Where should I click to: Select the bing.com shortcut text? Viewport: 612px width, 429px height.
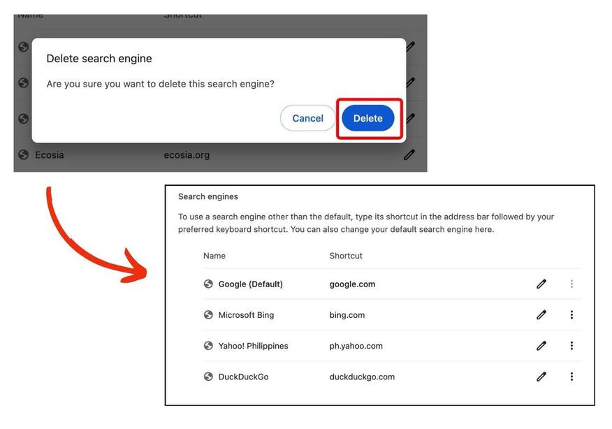347,315
